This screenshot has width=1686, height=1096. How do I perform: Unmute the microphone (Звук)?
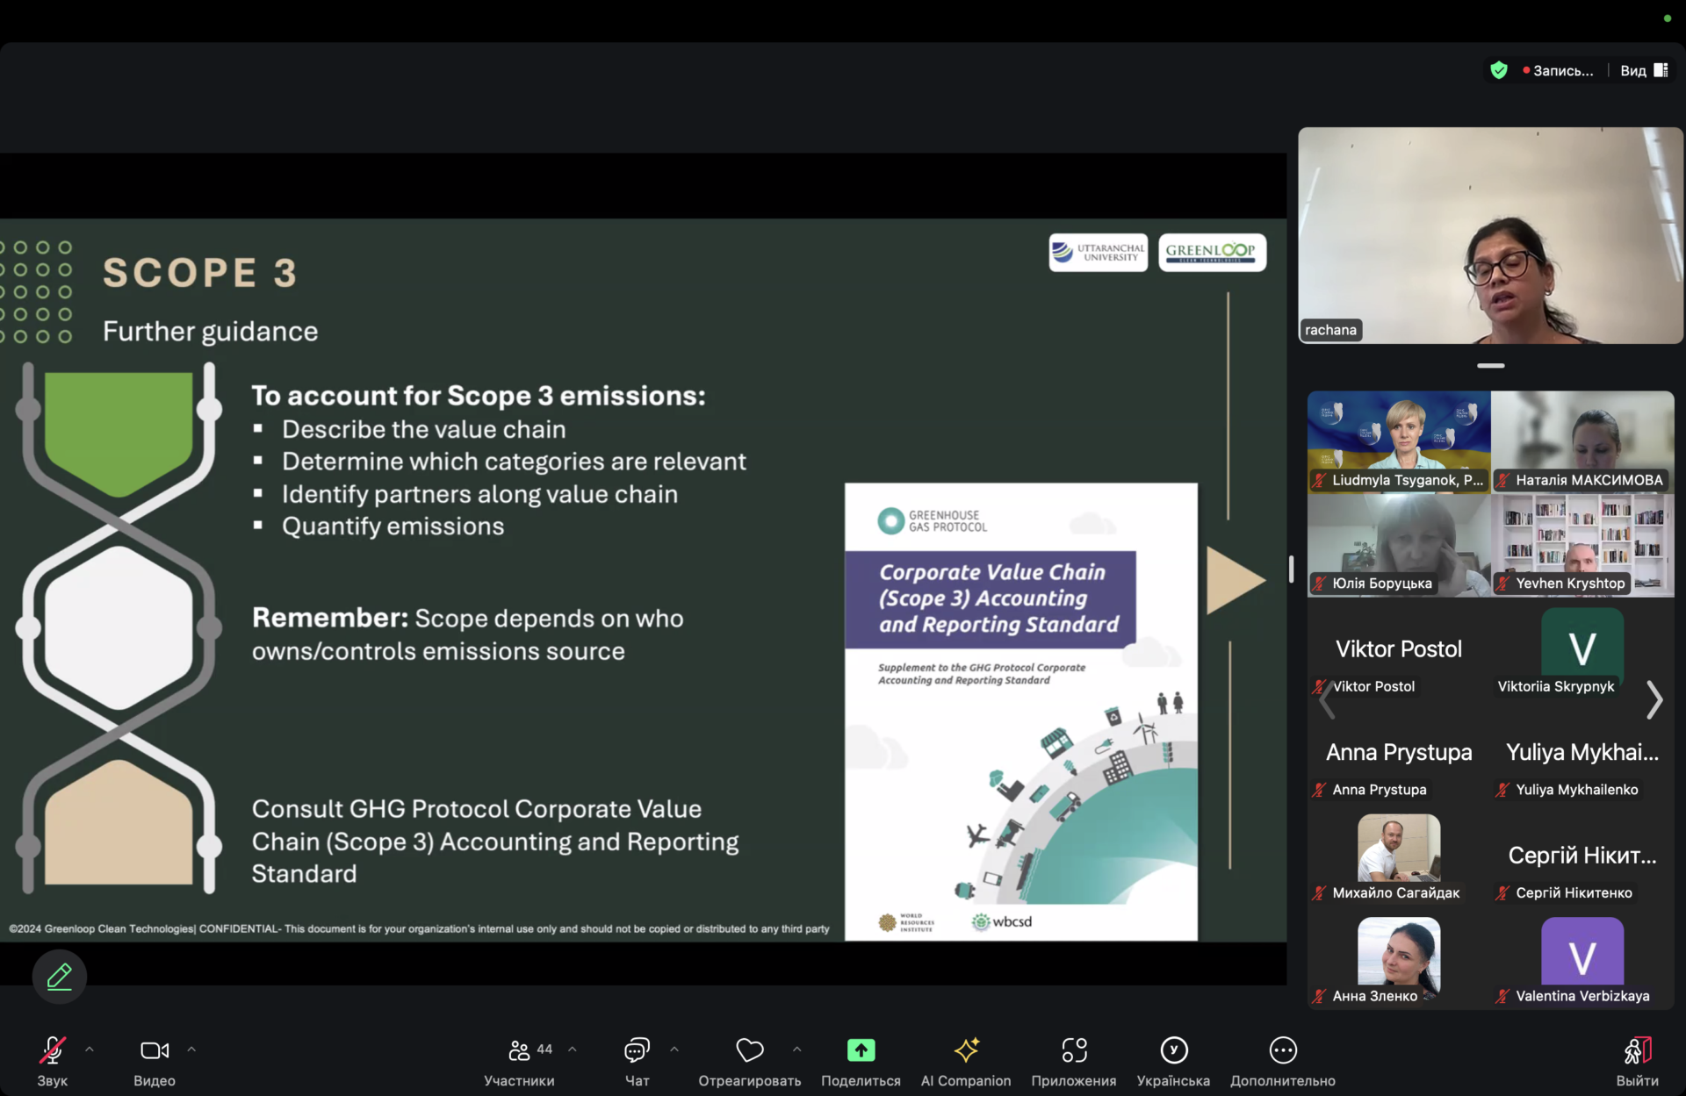click(x=52, y=1050)
